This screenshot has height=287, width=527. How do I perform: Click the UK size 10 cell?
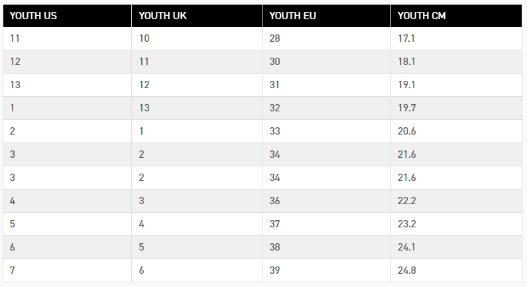point(197,38)
